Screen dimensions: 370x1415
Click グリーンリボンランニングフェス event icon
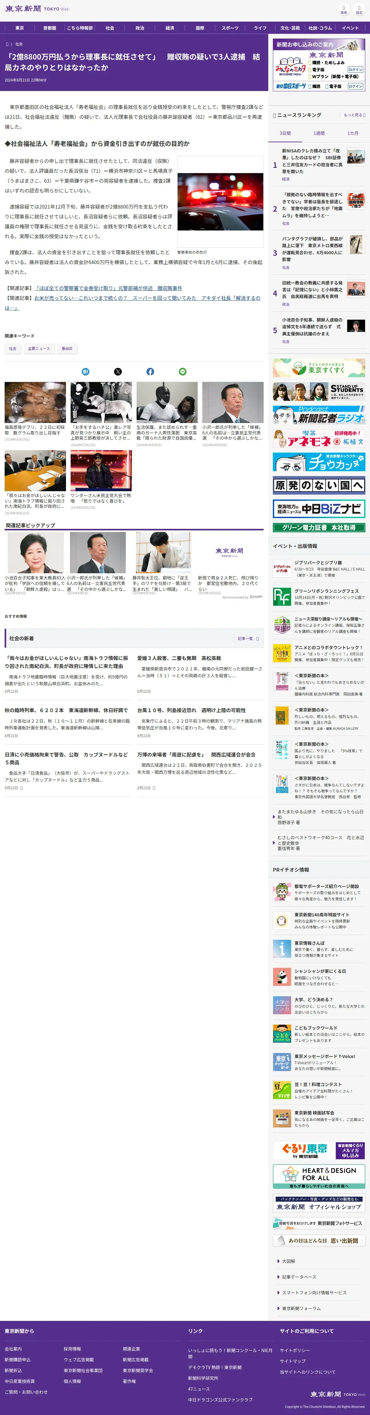point(282,596)
